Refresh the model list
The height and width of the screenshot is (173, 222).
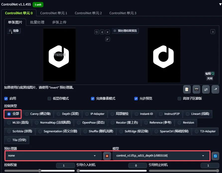[215, 156]
